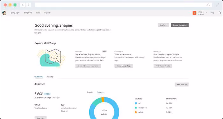Viewport: 223px width, 119px height.
Task: Open the Help link
Action: [212, 13]
